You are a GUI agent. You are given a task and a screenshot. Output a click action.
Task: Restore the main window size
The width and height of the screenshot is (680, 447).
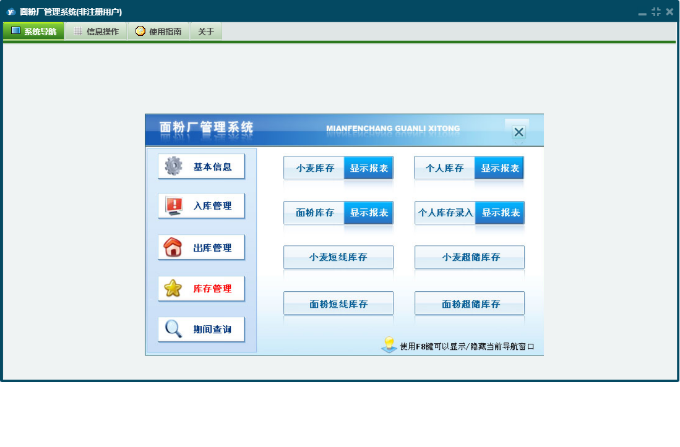click(x=656, y=12)
